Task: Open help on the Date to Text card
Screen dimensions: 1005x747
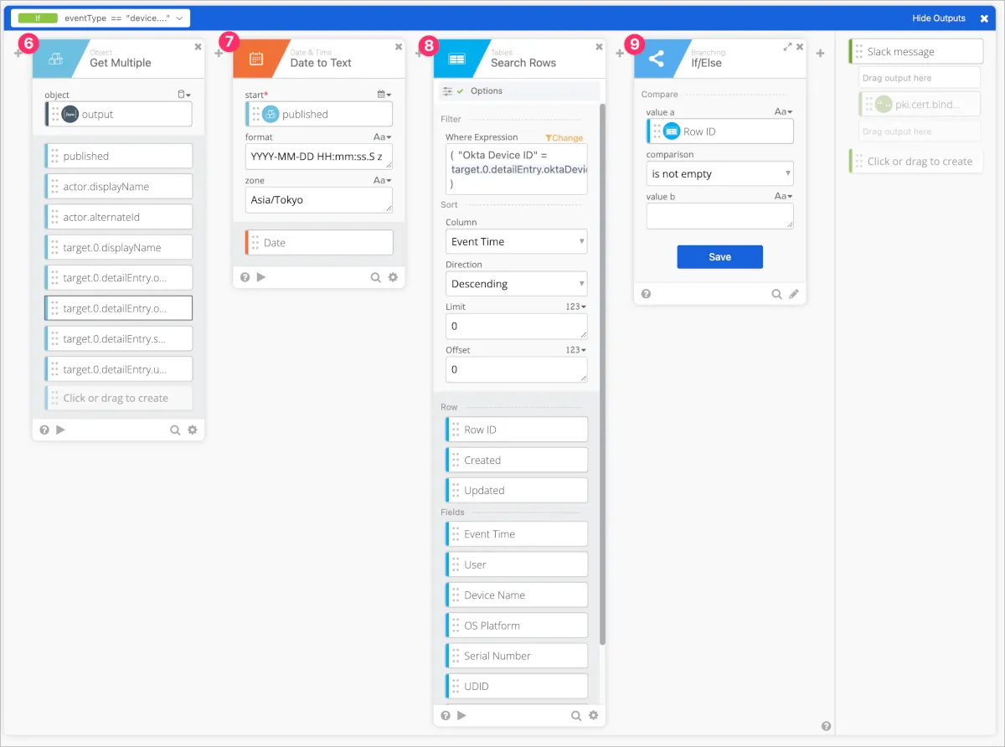Action: pos(245,277)
